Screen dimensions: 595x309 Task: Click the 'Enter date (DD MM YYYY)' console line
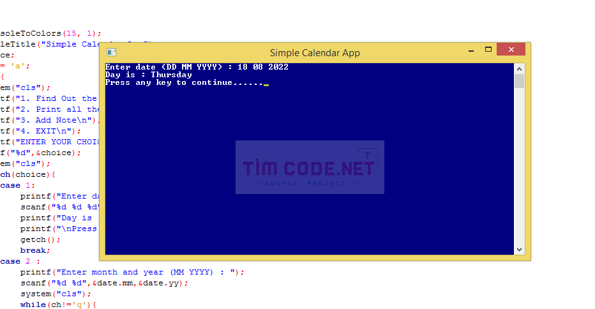[197, 67]
